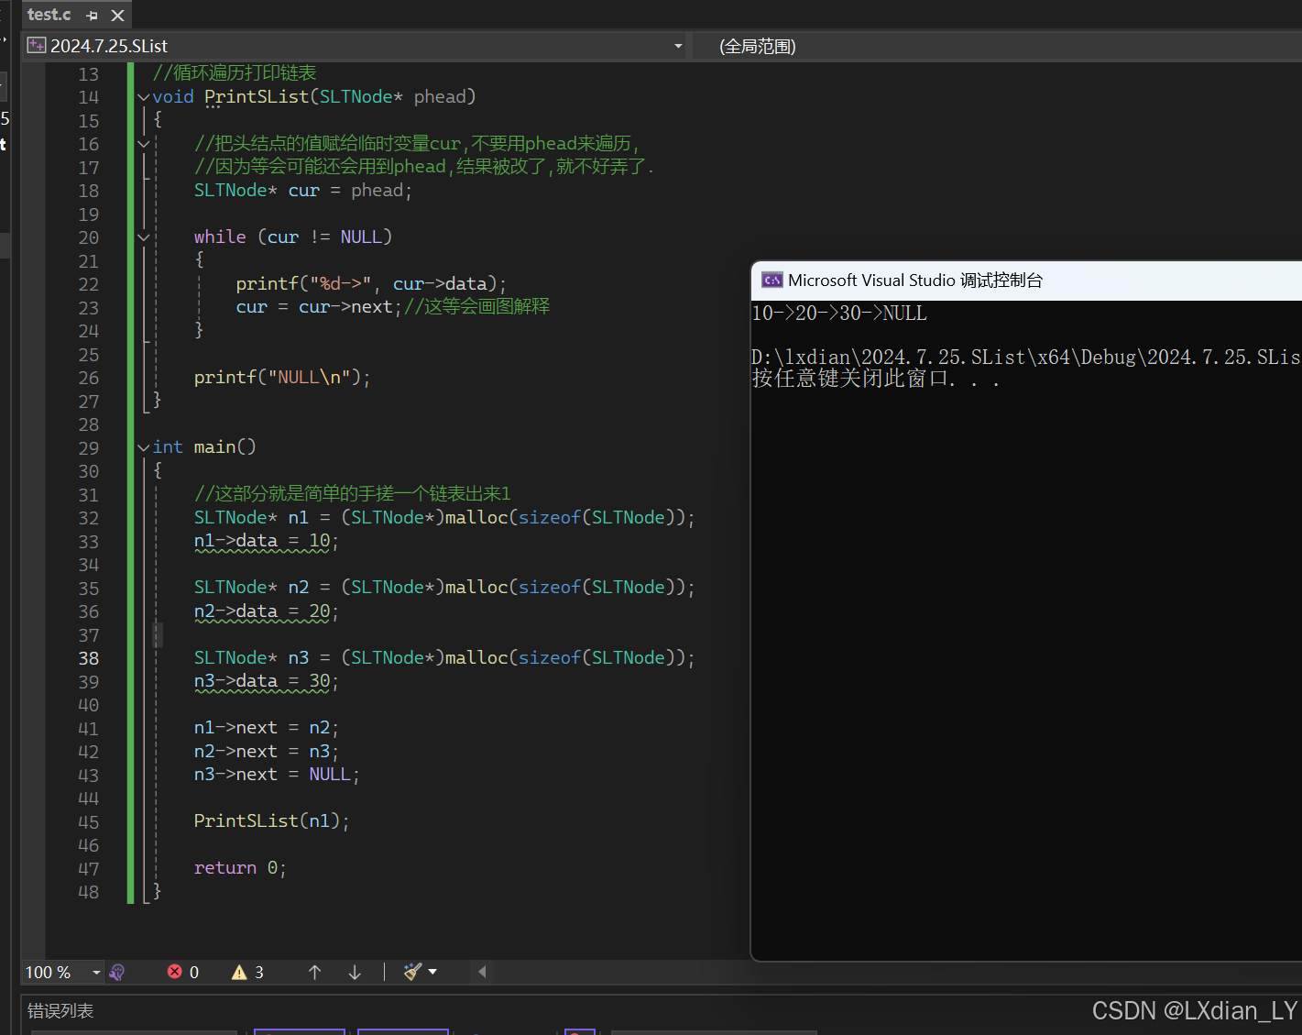Open the 全局范围 scope dropdown
The height and width of the screenshot is (1035, 1302).
pyautogui.click(x=758, y=46)
